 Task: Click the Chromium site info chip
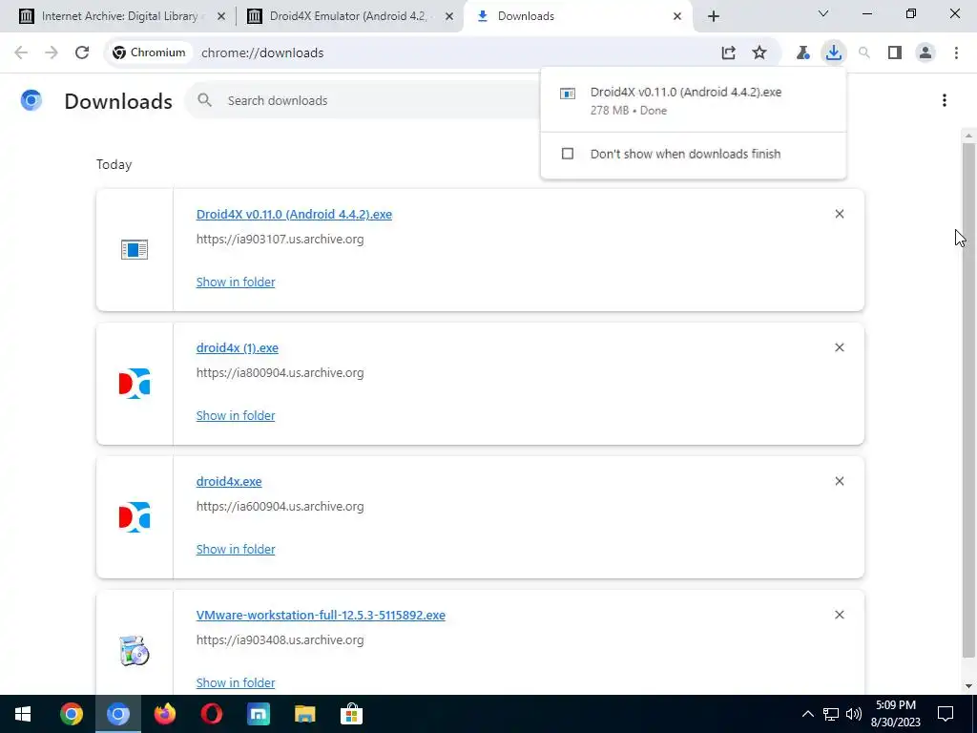pos(149,53)
